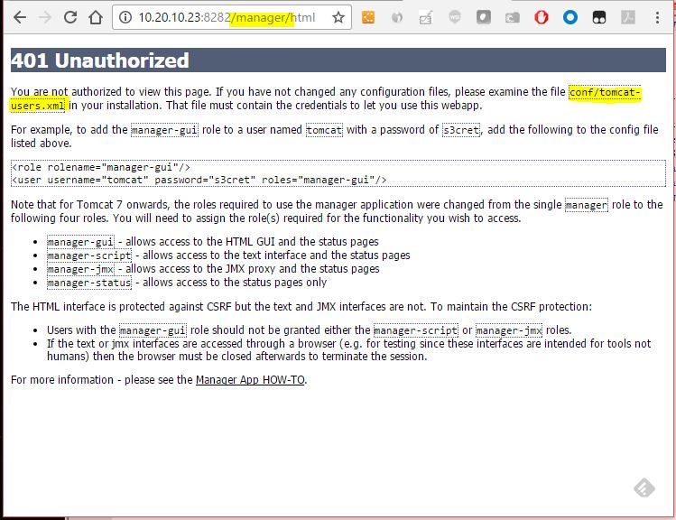The width and height of the screenshot is (676, 520).
Task: Open the PDF extension icon
Action: [627, 17]
